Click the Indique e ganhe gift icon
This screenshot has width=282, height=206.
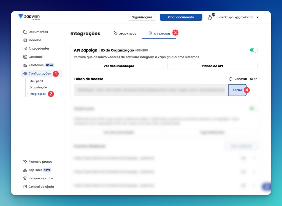click(x=25, y=178)
